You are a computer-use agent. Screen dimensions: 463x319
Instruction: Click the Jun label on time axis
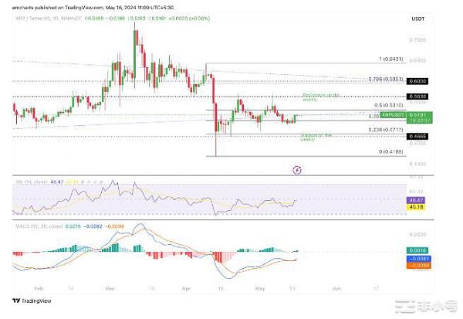click(x=336, y=288)
